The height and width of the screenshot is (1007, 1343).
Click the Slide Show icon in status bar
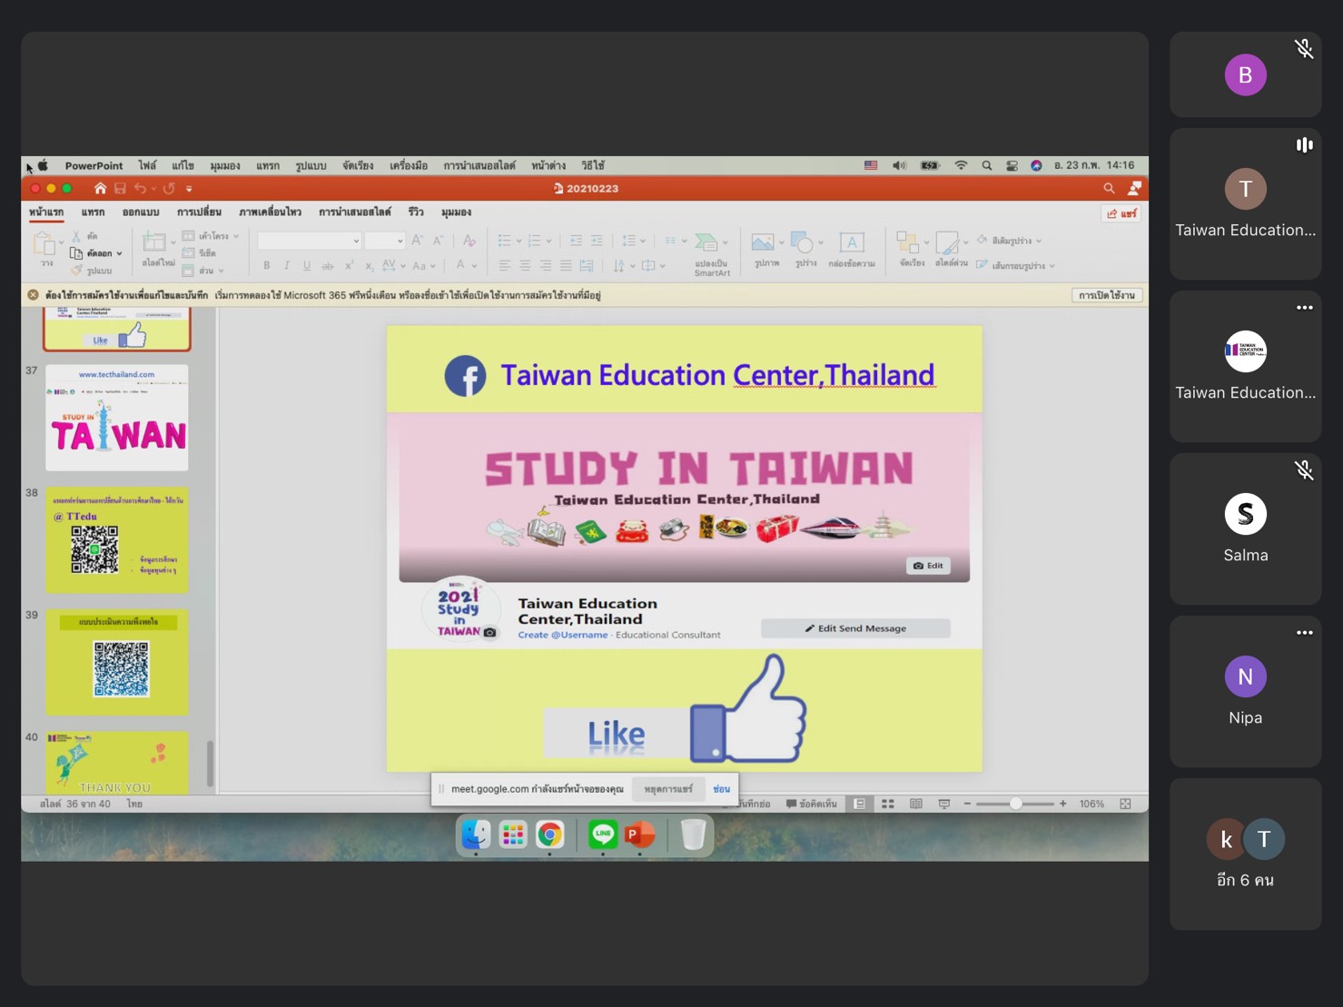point(944,804)
